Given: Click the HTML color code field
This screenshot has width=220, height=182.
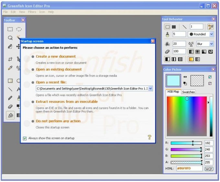Looking at the screenshot, I should coord(189,168).
